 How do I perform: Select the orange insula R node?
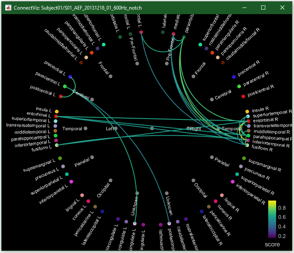(247, 112)
